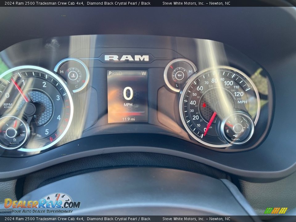The width and height of the screenshot is (296, 222).
Task: Click the number 5 on the tachometer
Action: (47, 132)
